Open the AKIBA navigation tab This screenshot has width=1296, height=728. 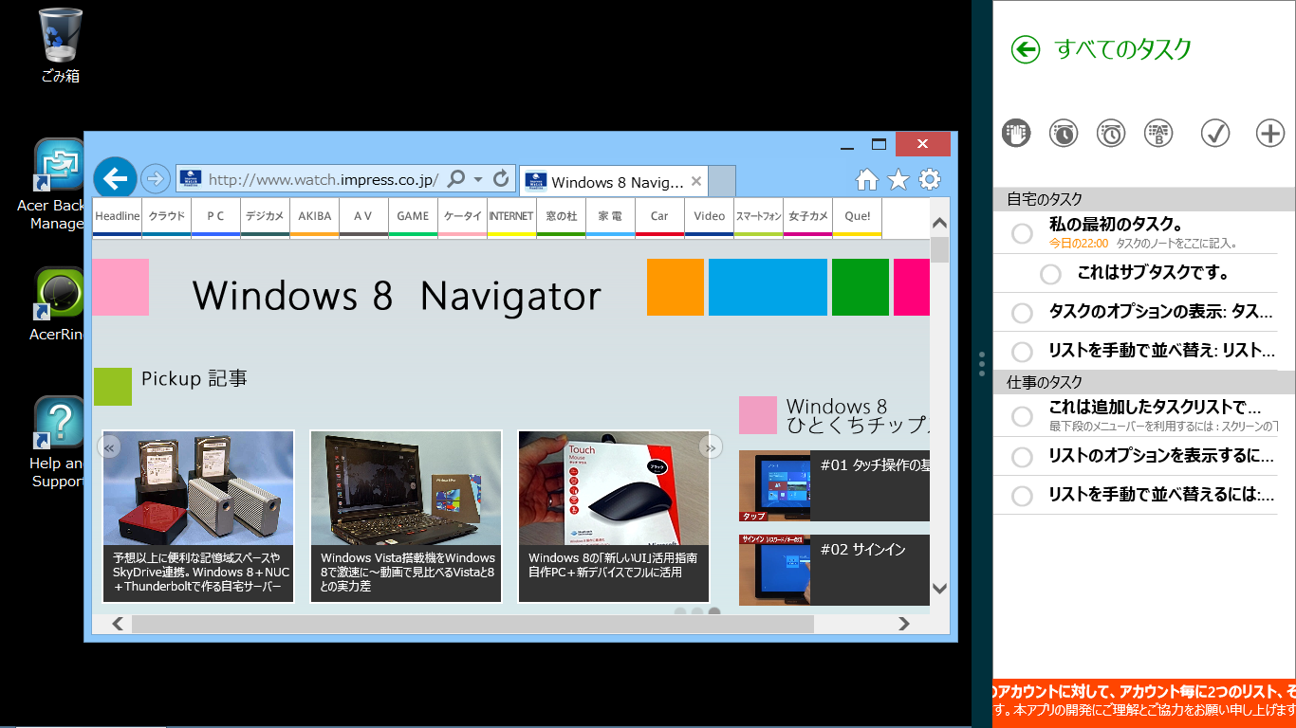(x=314, y=216)
